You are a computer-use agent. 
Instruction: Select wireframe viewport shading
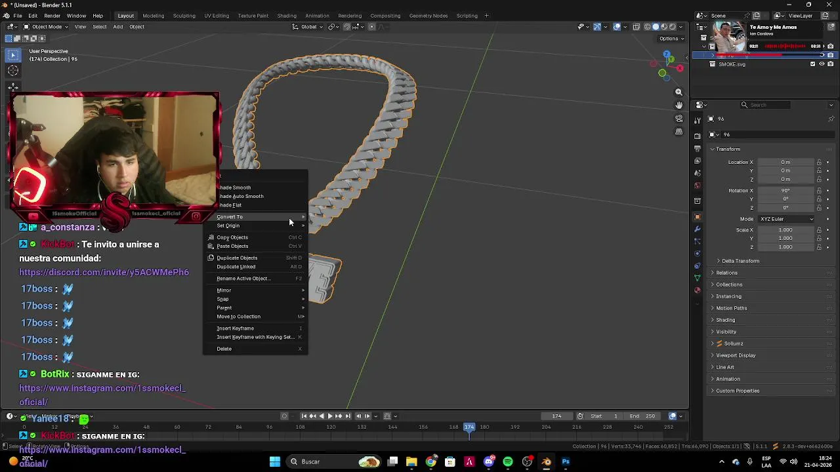click(x=647, y=27)
